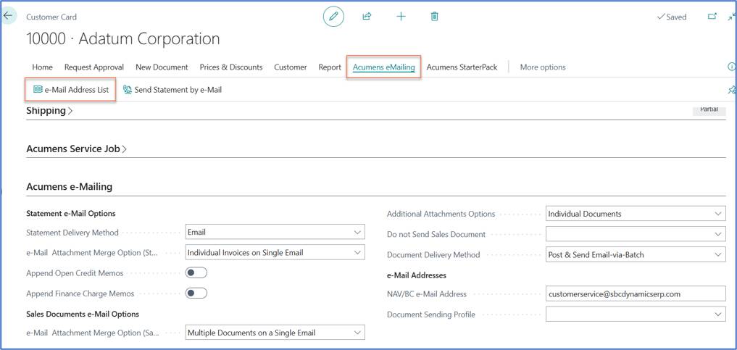This screenshot has height=350, width=737.
Task: Expand the Shipping section
Action: tap(49, 111)
